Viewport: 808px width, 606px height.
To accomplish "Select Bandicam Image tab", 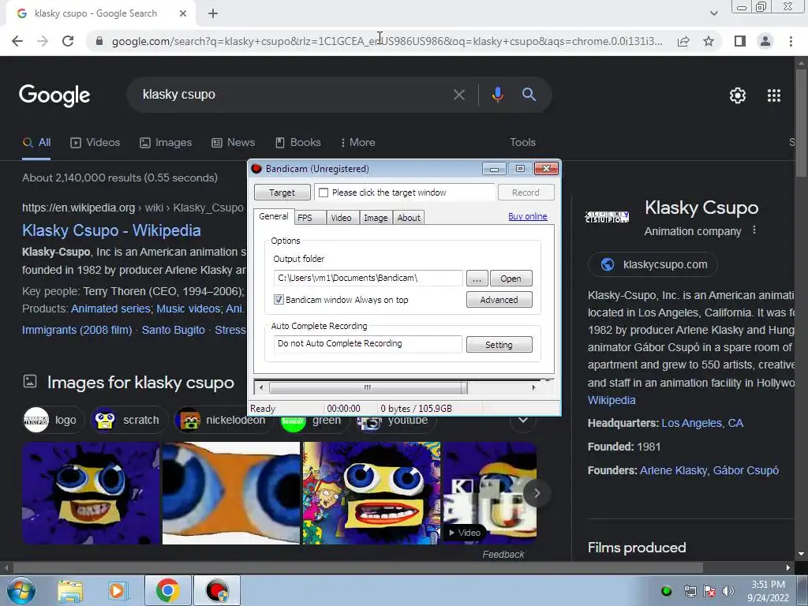I will 376,218.
